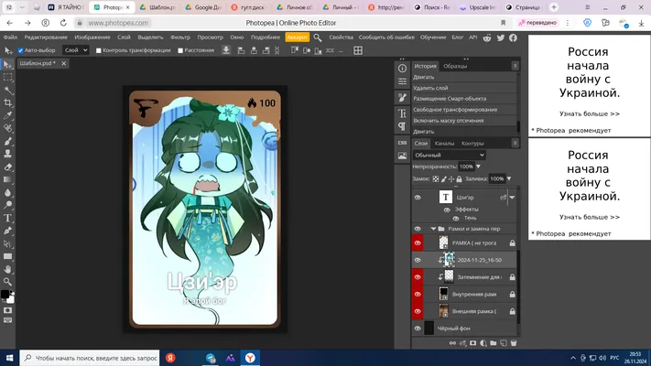Open the Непрозрачность opacity slider arrow

coord(478,167)
